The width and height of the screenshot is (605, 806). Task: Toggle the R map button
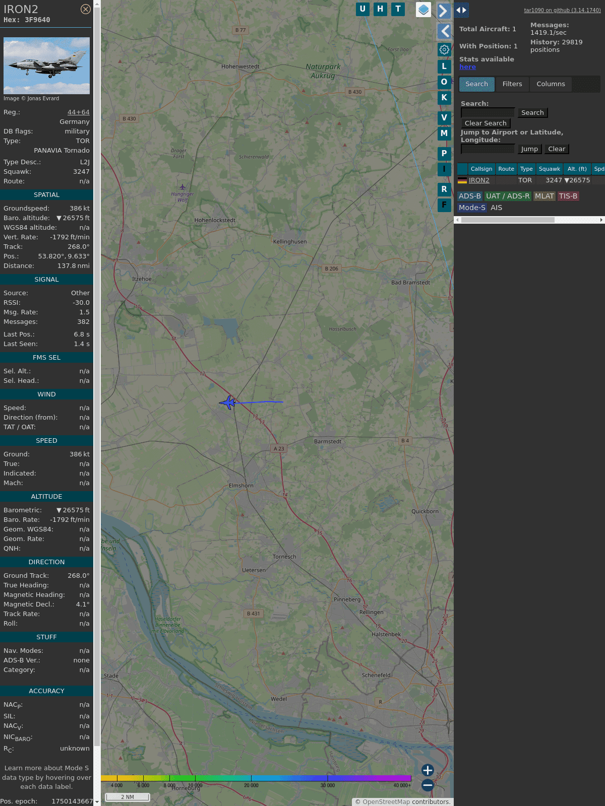coord(444,189)
